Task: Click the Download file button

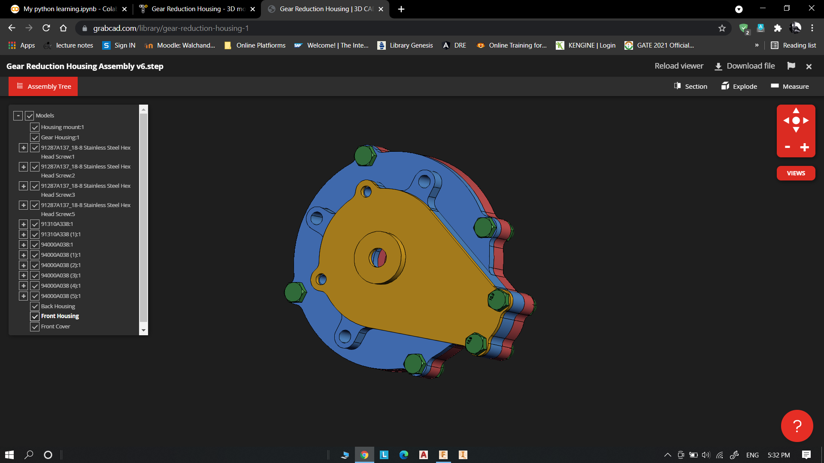Action: 745,66
